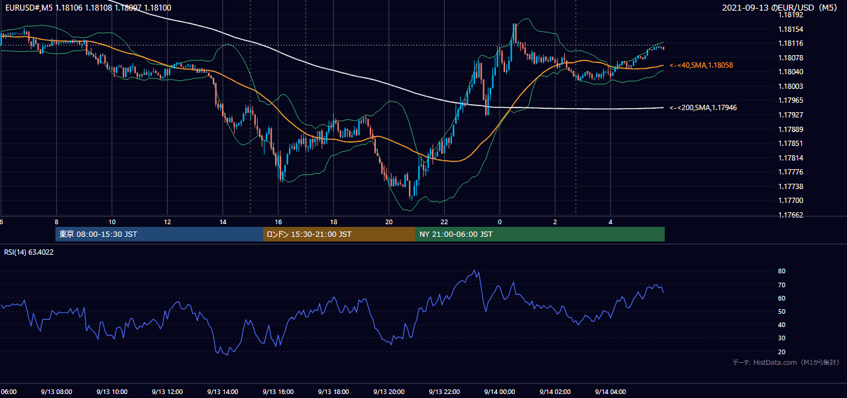Click hour label 8 under the price chart
The width and height of the screenshot is (847, 398).
(x=56, y=222)
